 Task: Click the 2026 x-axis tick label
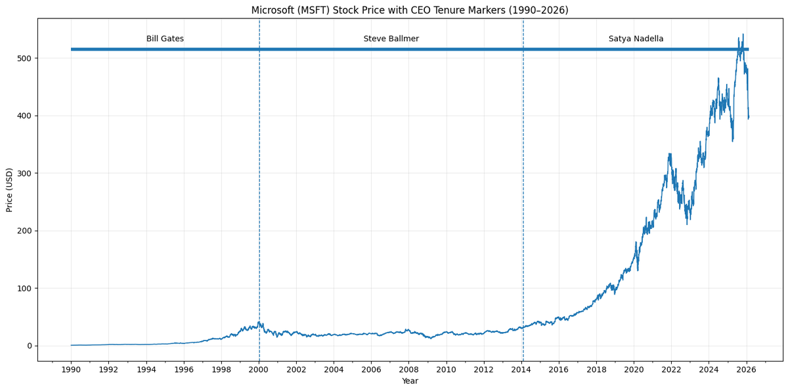[746, 369]
